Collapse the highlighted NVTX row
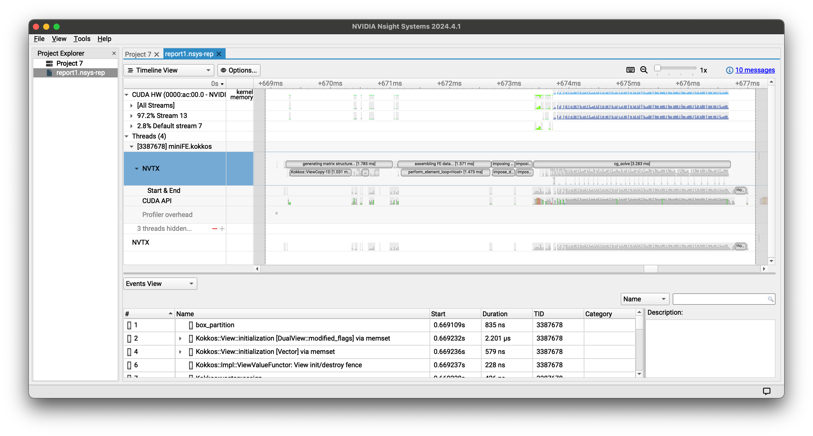The height and width of the screenshot is (436, 813). pos(137,169)
